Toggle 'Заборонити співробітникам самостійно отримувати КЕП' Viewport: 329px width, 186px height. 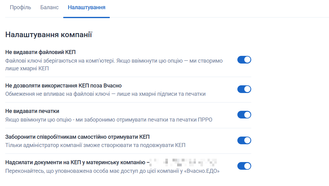244,141
